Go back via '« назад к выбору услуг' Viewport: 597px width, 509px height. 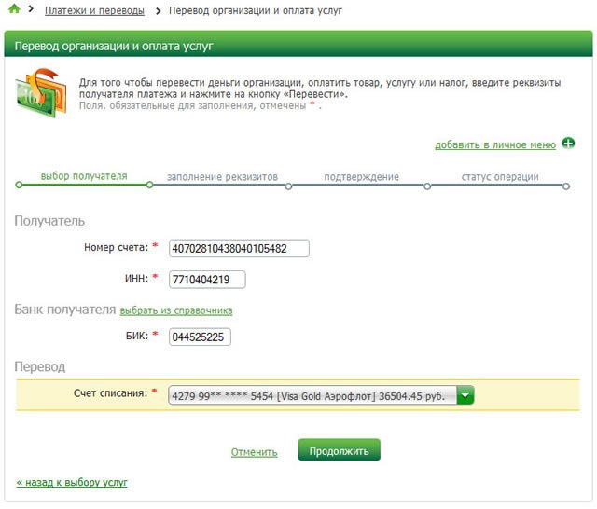tap(72, 482)
